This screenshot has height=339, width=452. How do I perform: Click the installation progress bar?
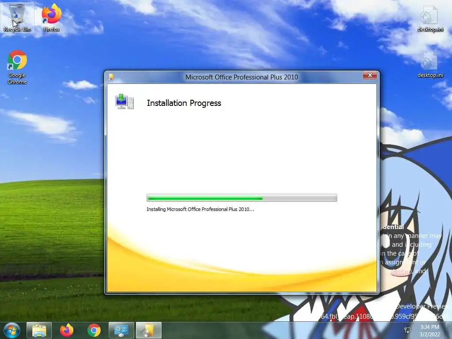coord(241,198)
